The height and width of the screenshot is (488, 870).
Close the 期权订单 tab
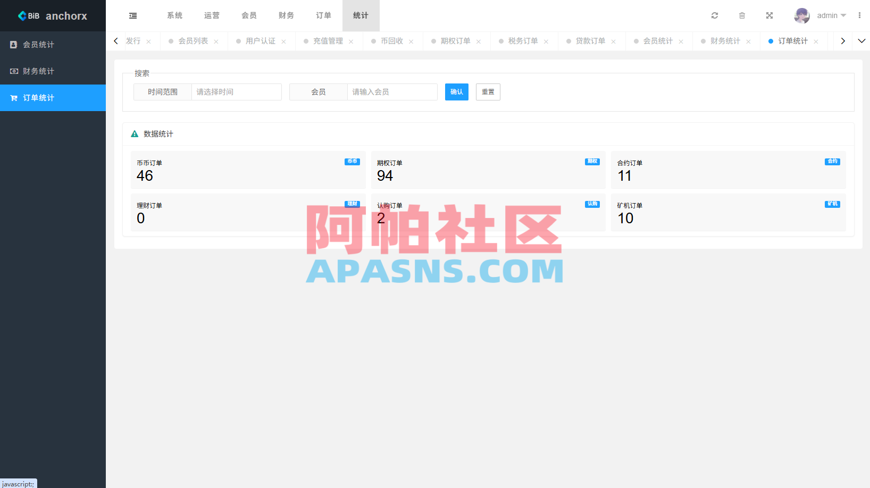(x=479, y=41)
